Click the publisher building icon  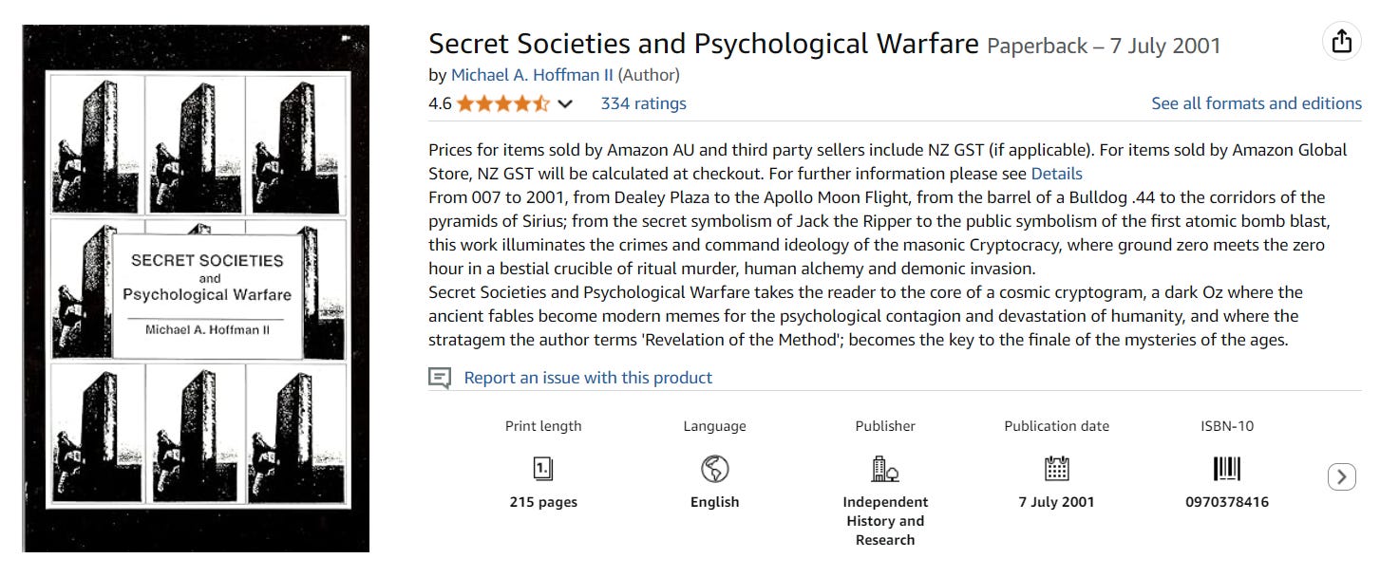(885, 468)
